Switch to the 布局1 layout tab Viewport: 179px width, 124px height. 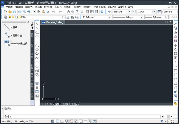point(65,104)
